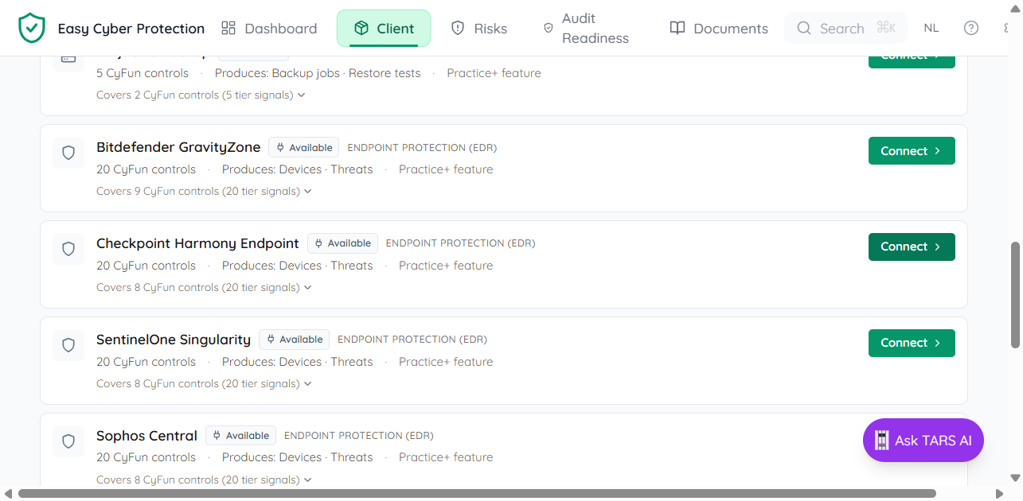Image resolution: width=1023 pixels, height=501 pixels.
Task: Click the horizontal scrollbar thumb
Action: [477, 494]
